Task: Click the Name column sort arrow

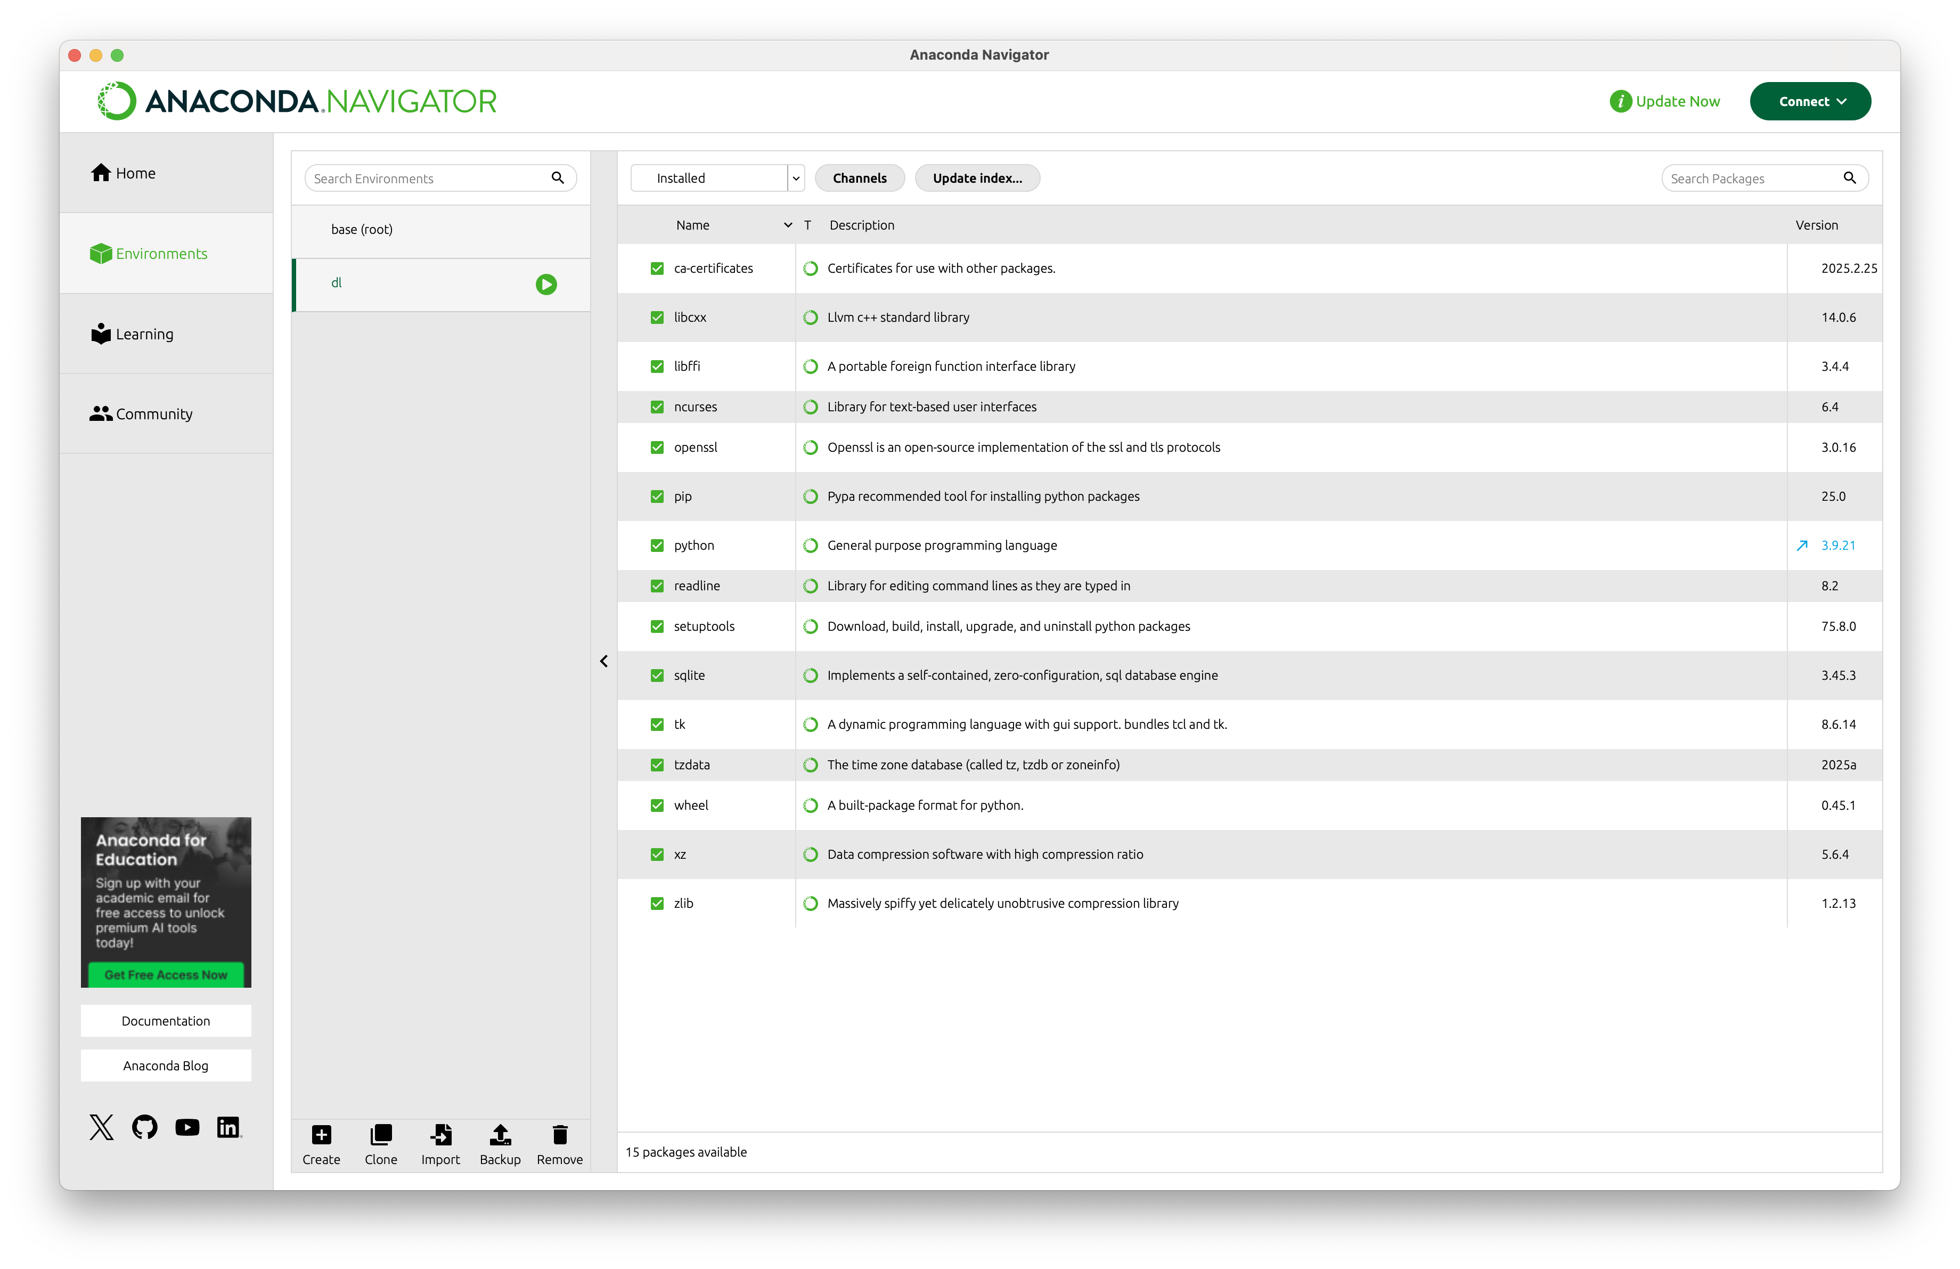Action: (787, 225)
